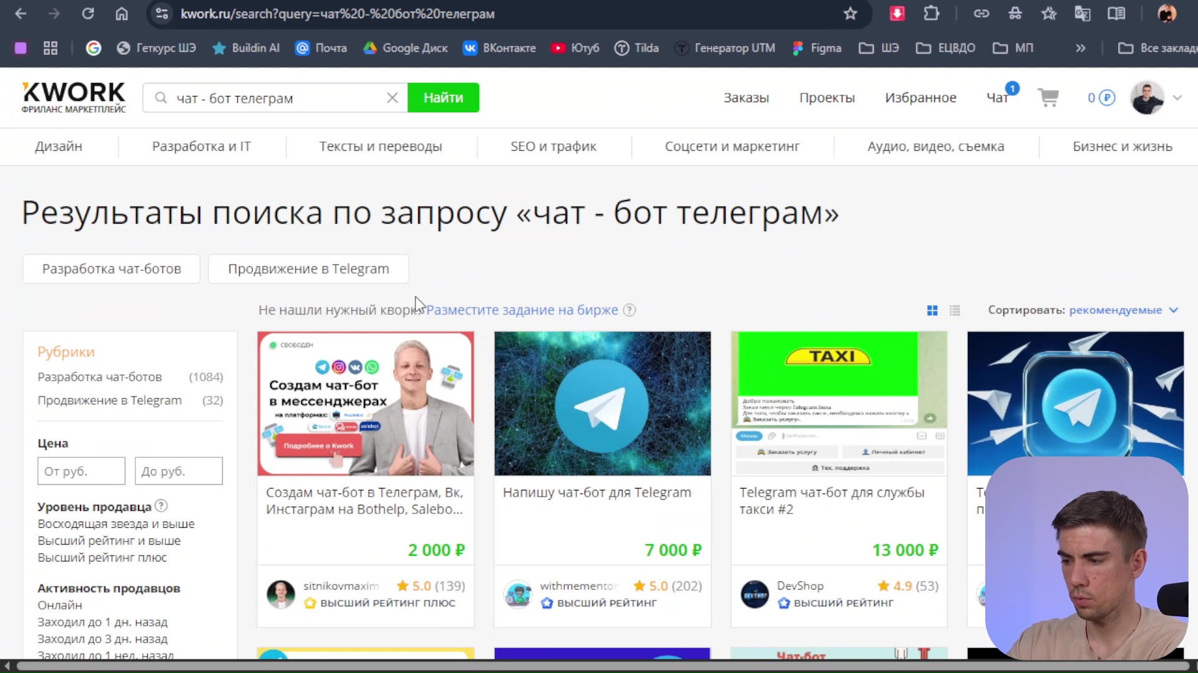Open the Соцсети и маркетинг category menu
Screen dimensions: 1198x673
pyautogui.click(x=732, y=146)
